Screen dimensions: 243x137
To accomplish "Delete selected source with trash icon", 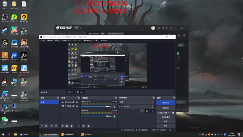I will point(67,126).
